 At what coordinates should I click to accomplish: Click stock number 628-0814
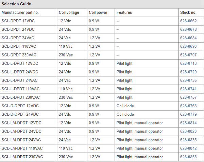[188, 123]
